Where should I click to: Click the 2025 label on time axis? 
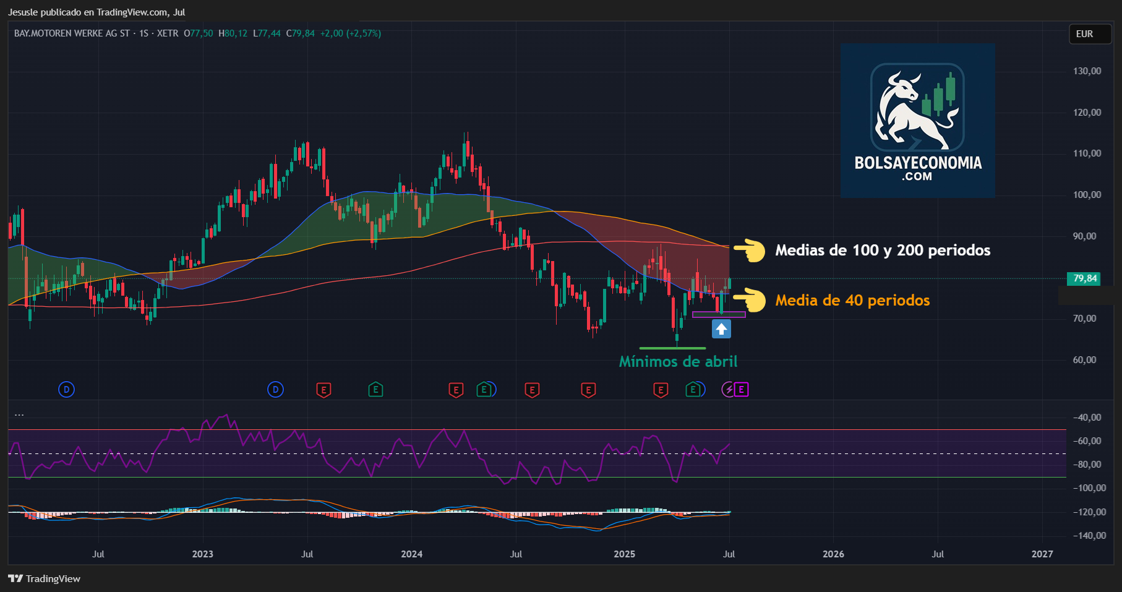point(624,554)
